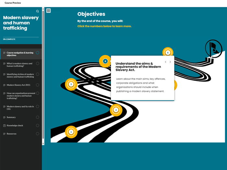
Task: Select objective marker number 6
Action: tap(168, 52)
